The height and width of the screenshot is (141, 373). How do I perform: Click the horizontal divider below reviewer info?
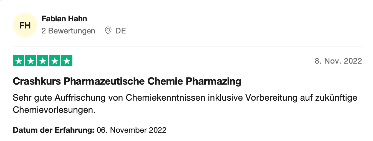[187, 46]
